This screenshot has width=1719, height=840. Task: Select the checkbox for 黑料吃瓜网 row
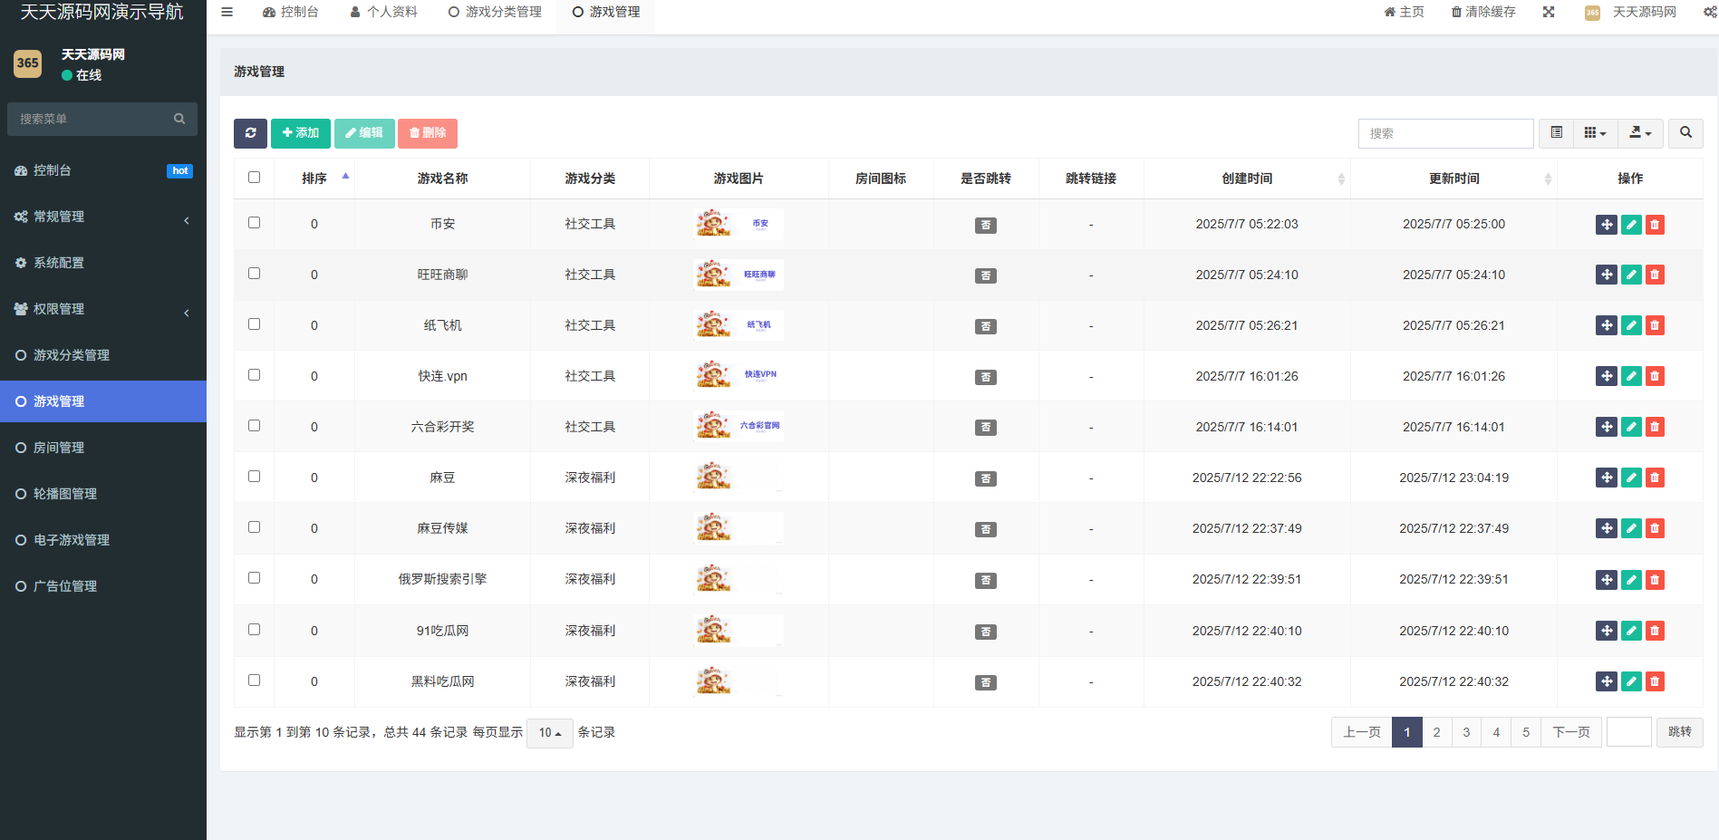[254, 681]
